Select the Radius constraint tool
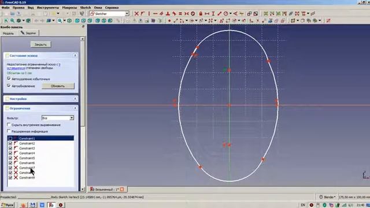 click(x=226, y=14)
